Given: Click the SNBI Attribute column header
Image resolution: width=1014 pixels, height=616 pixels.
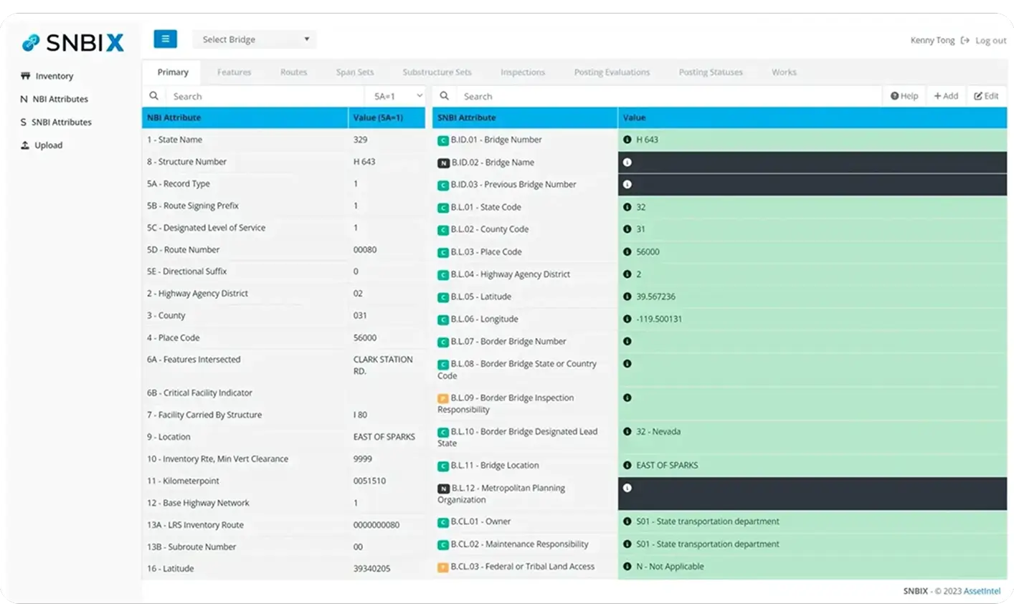Looking at the screenshot, I should point(525,117).
